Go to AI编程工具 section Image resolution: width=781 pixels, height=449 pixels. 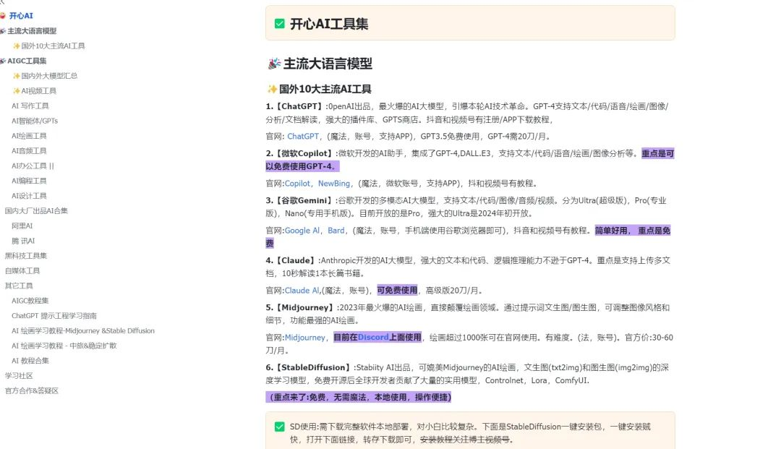pos(29,181)
